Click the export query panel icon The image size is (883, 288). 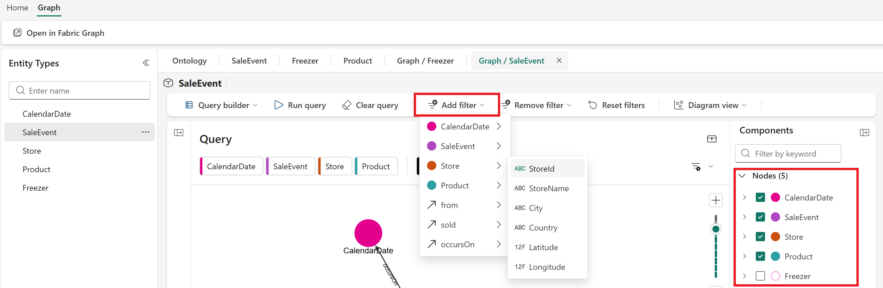click(712, 139)
